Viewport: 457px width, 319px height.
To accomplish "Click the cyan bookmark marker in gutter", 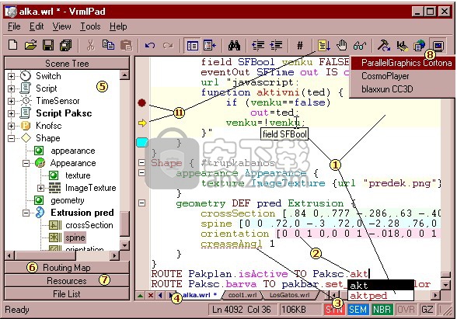I will [142, 142].
